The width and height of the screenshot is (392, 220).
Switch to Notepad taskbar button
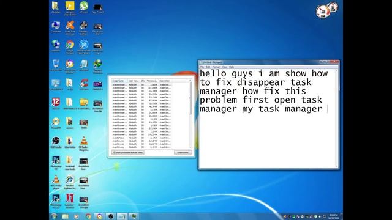point(123,216)
